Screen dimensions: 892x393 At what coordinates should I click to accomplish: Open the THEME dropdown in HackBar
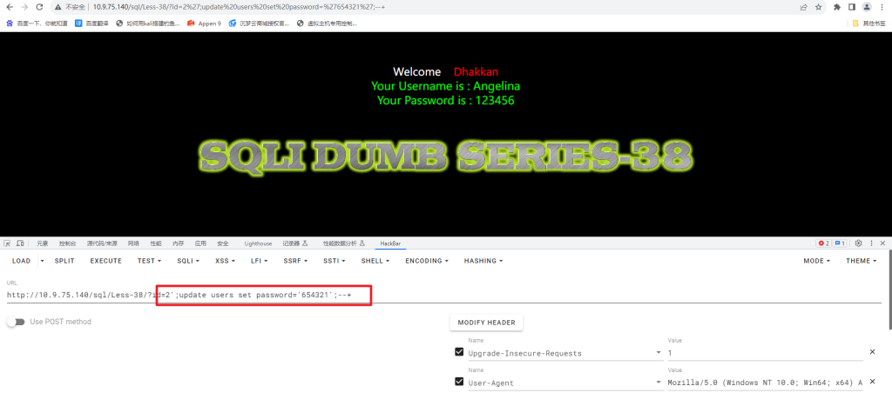pos(862,261)
